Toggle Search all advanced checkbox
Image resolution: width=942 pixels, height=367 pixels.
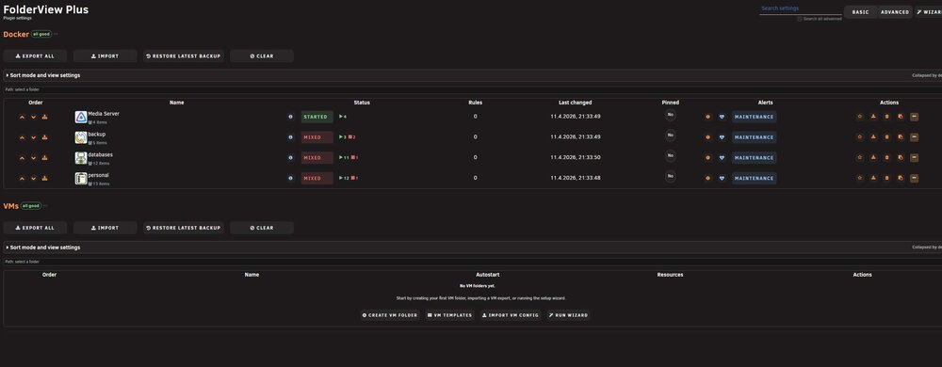800,19
